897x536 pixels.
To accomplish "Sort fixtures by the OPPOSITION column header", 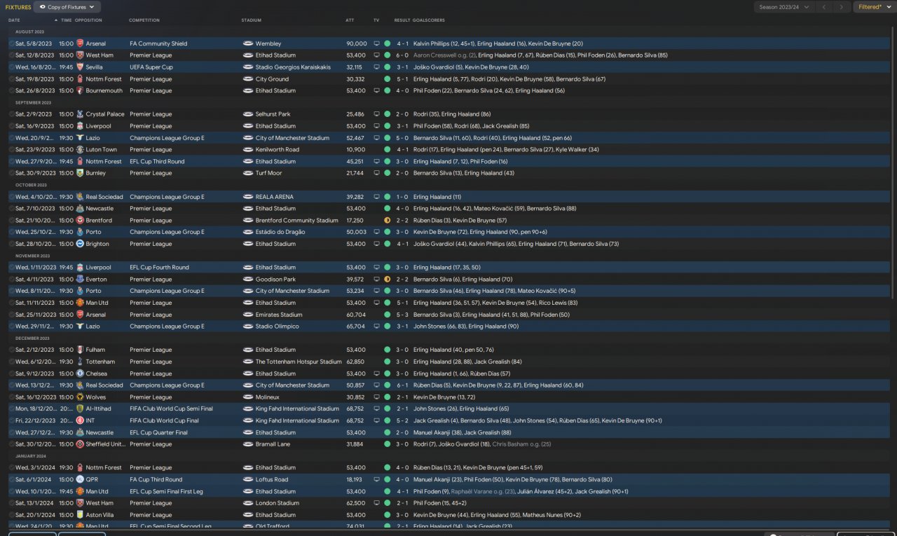I will (x=88, y=20).
